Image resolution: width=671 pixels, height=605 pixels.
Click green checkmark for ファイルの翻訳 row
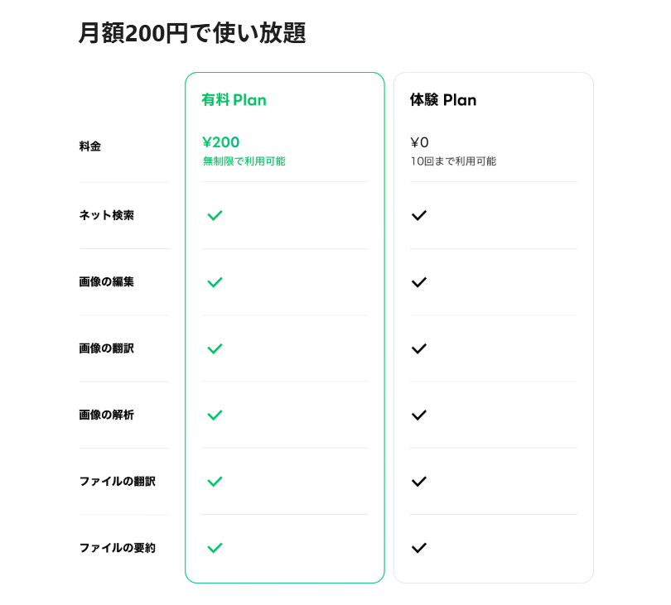point(215,482)
